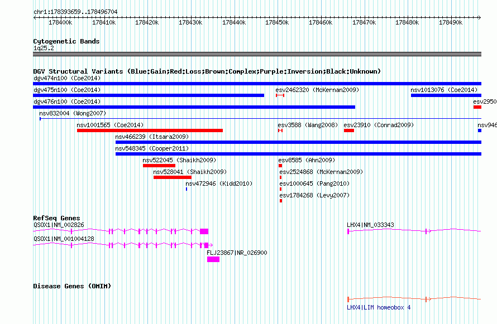
Task: Click the esv1000645 (Pang2010) label
Action: point(314,183)
